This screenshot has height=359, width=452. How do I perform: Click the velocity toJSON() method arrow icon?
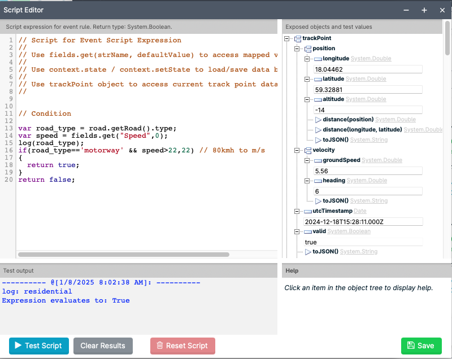click(318, 201)
